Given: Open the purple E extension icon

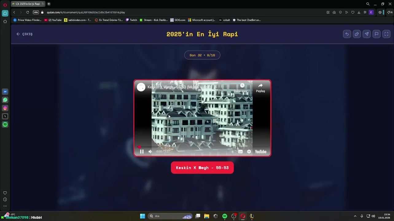Looking at the screenshot, I should coord(371,12).
